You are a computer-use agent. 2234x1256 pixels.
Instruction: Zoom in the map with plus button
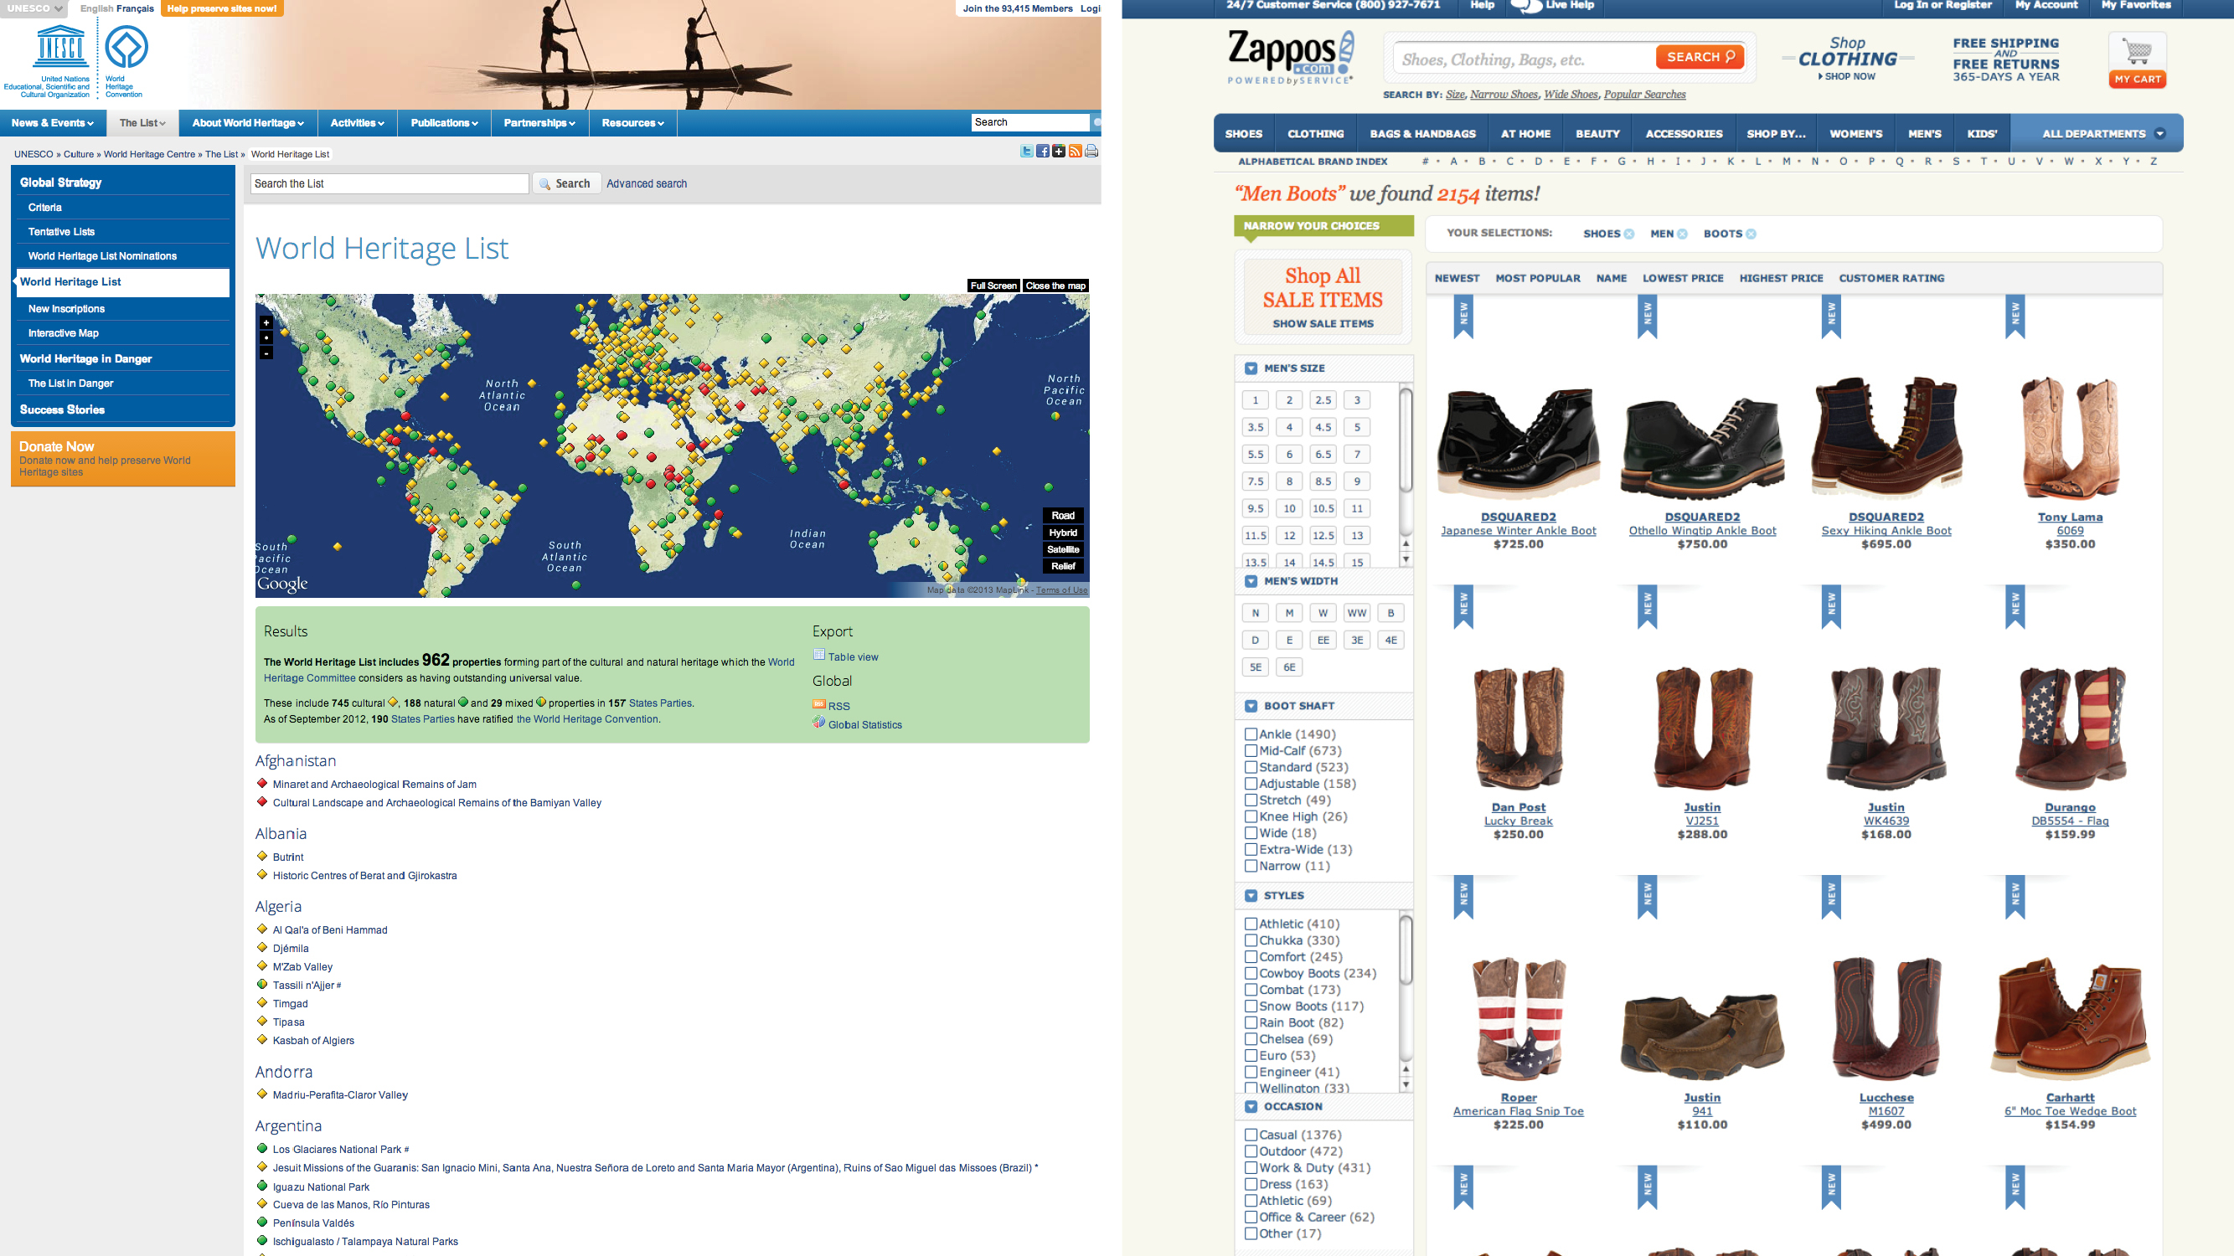coord(266,322)
